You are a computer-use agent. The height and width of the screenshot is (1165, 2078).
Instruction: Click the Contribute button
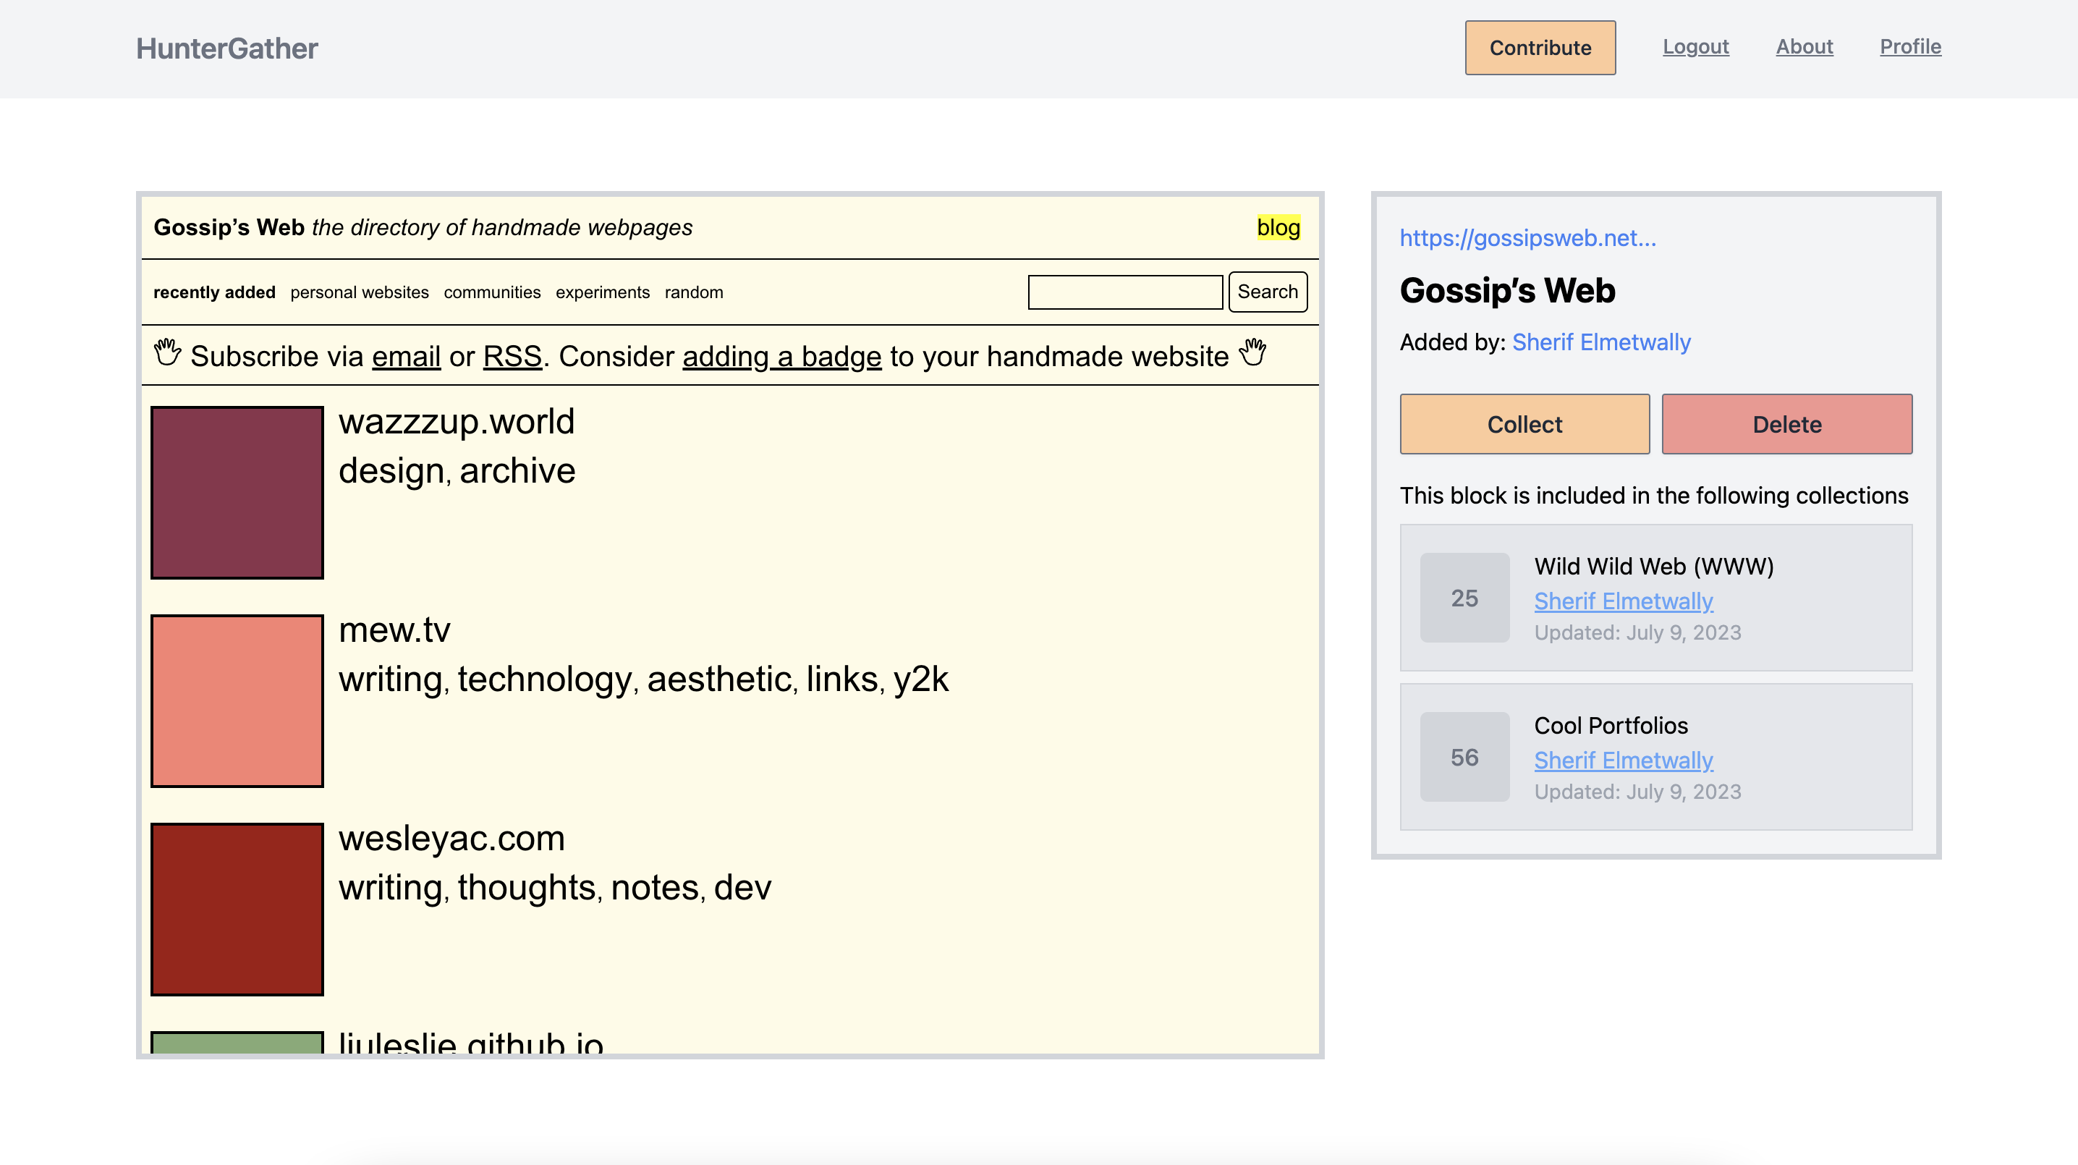[x=1540, y=48]
